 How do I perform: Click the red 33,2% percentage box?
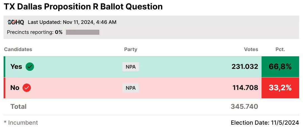click(280, 88)
